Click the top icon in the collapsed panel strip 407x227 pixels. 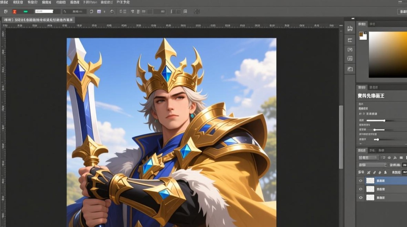350,29
